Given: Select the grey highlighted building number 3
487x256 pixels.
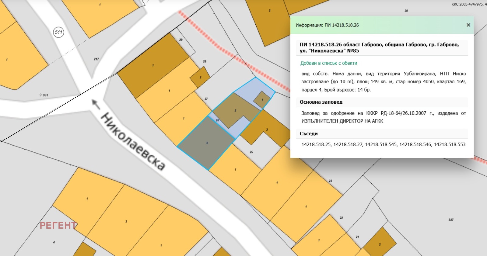Looking at the screenshot, I should point(207,143).
